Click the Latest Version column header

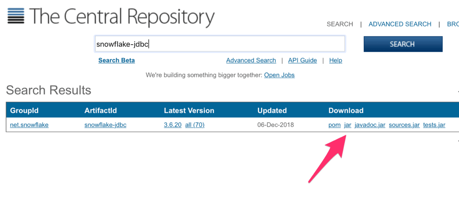click(189, 110)
